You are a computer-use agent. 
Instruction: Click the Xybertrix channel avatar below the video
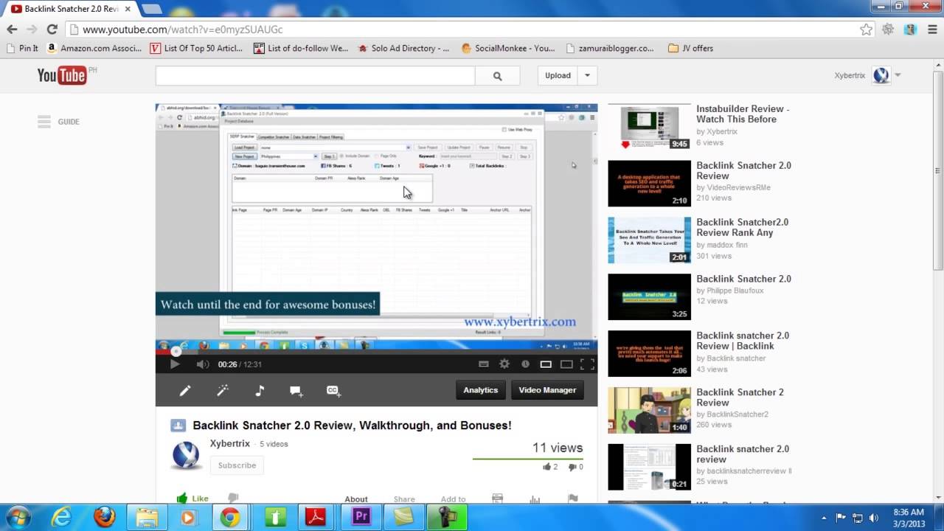coord(186,455)
